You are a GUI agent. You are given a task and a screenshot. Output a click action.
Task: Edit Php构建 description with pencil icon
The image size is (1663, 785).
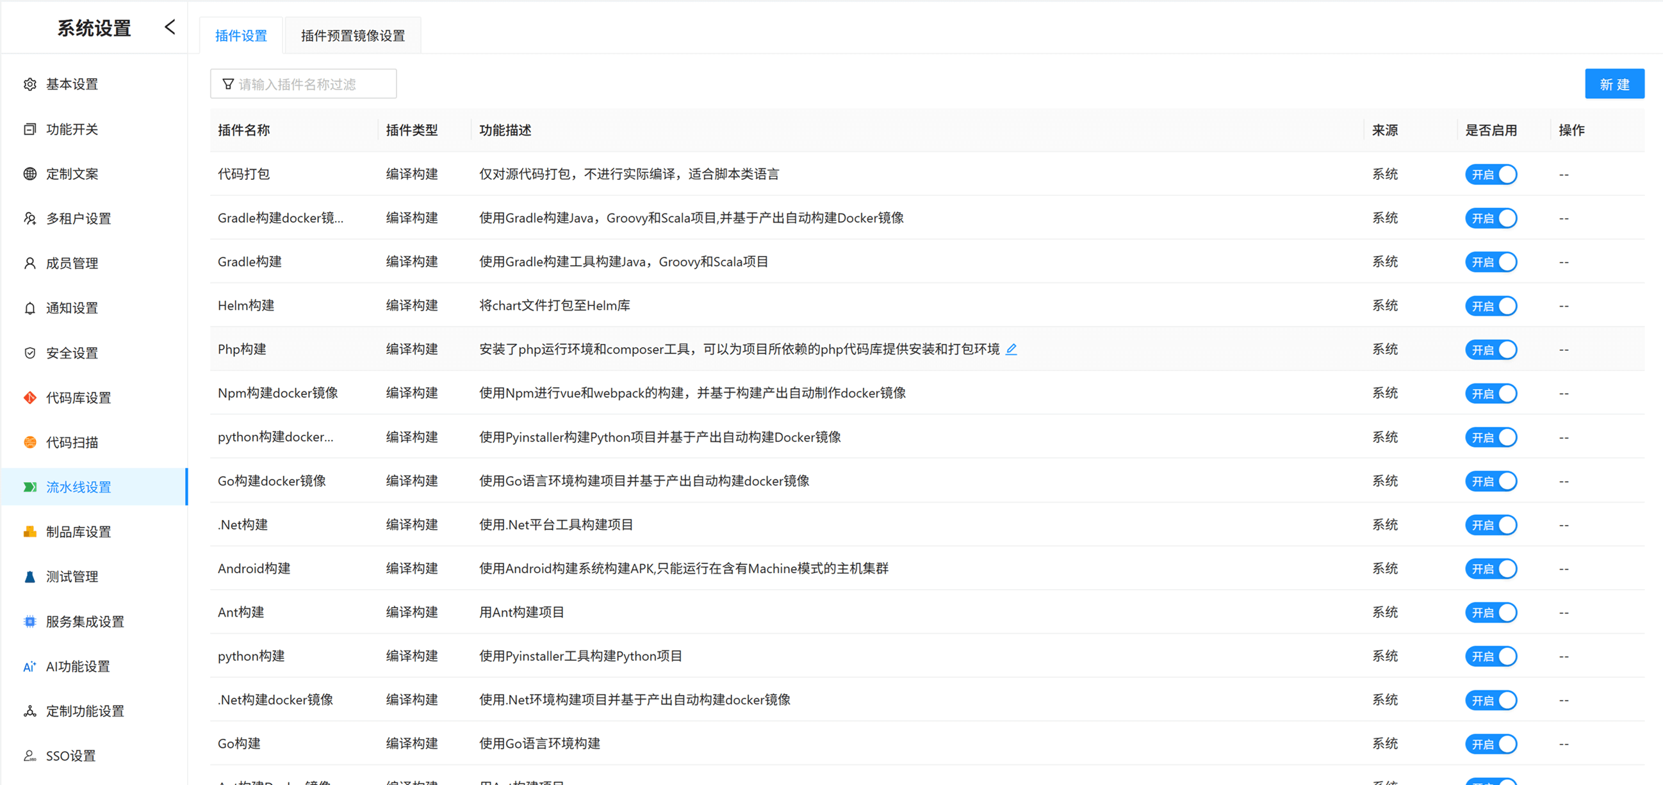(1012, 349)
